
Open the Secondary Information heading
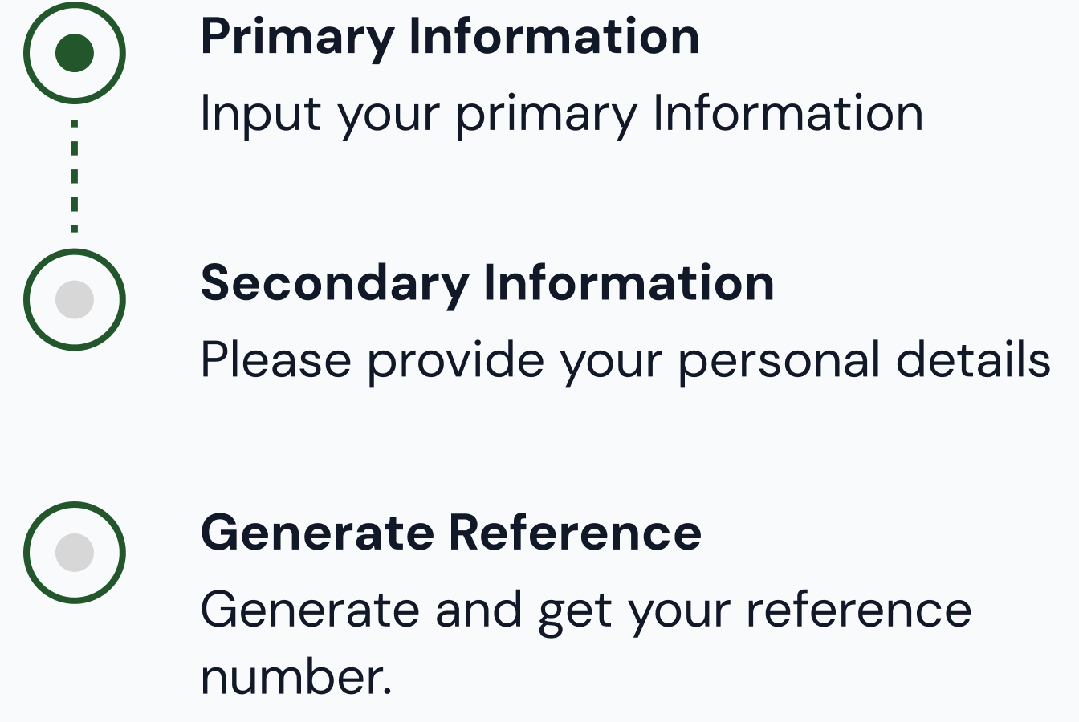tap(487, 283)
